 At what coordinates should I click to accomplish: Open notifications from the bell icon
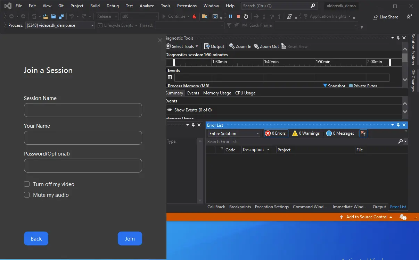(402, 217)
